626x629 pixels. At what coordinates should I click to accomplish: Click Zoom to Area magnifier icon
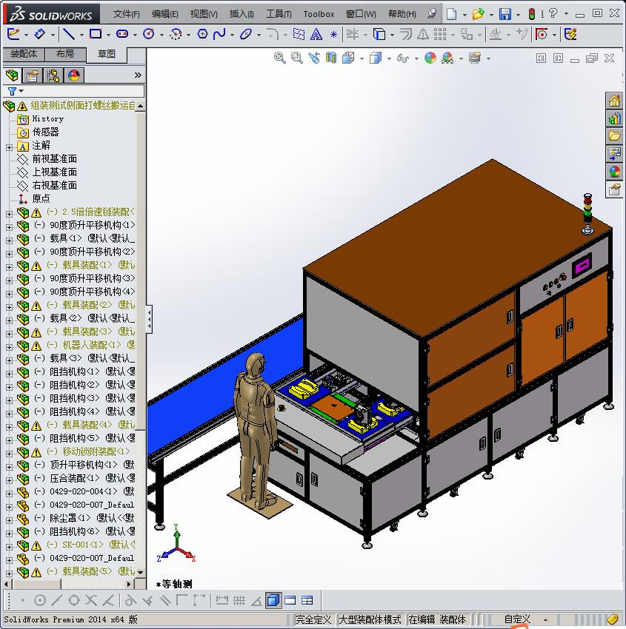[x=297, y=58]
